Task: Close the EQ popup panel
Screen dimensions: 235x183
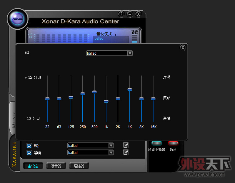Action: 183,48
